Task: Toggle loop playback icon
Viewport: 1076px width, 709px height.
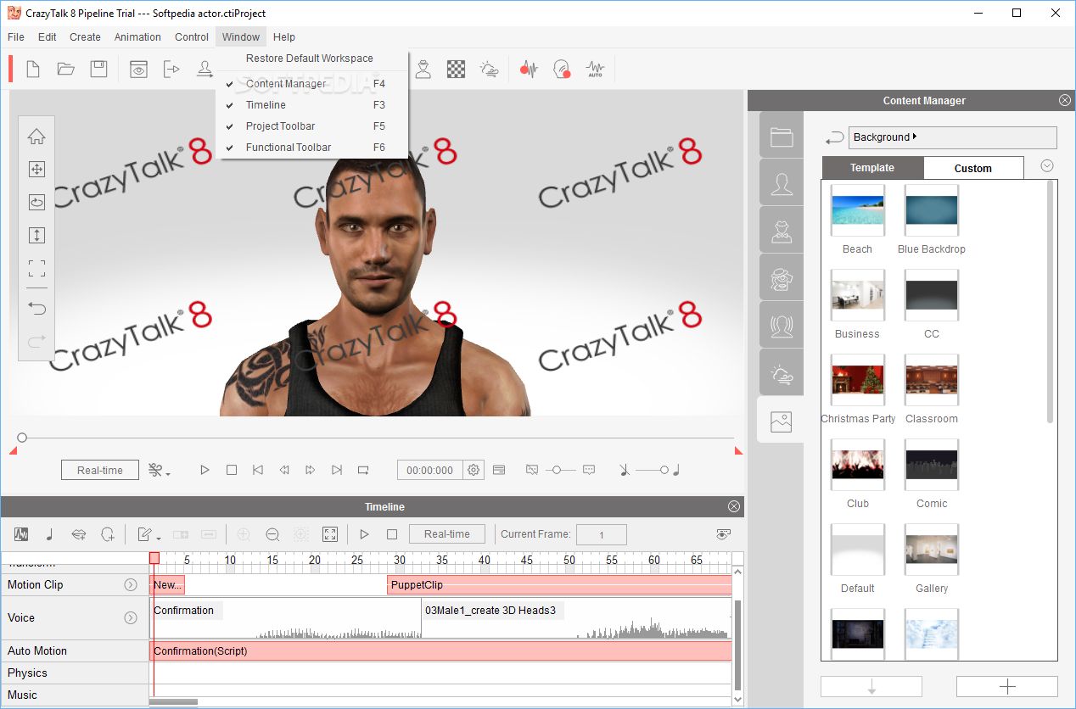Action: (363, 470)
